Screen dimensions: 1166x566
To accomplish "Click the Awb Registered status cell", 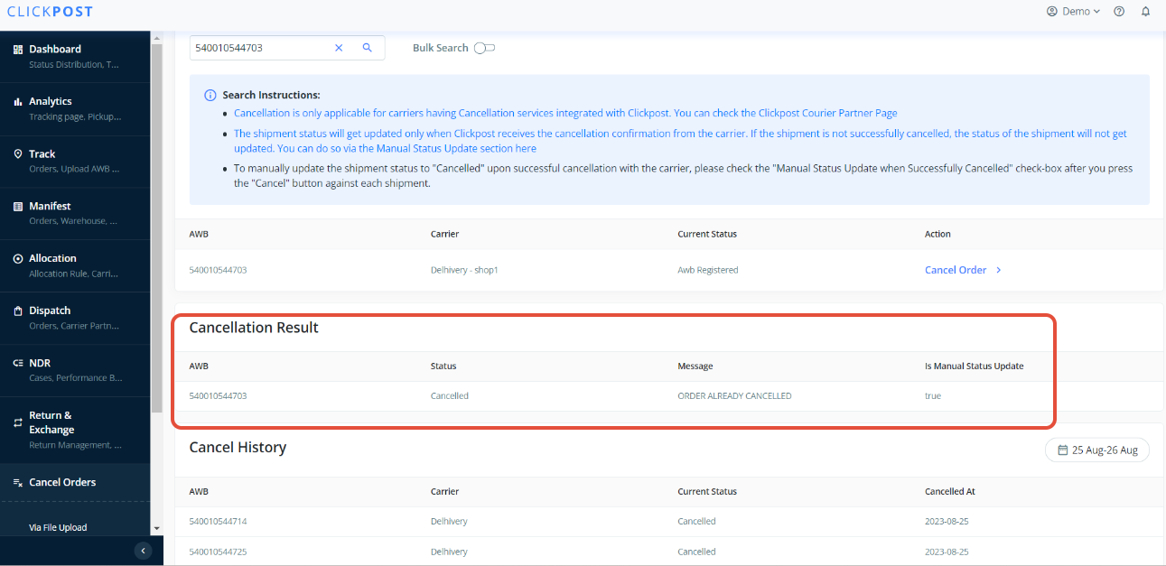I will coord(707,270).
